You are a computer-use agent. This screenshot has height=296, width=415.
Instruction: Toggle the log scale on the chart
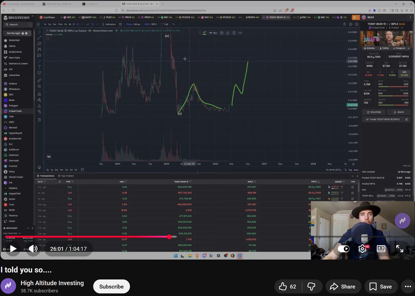[350, 170]
